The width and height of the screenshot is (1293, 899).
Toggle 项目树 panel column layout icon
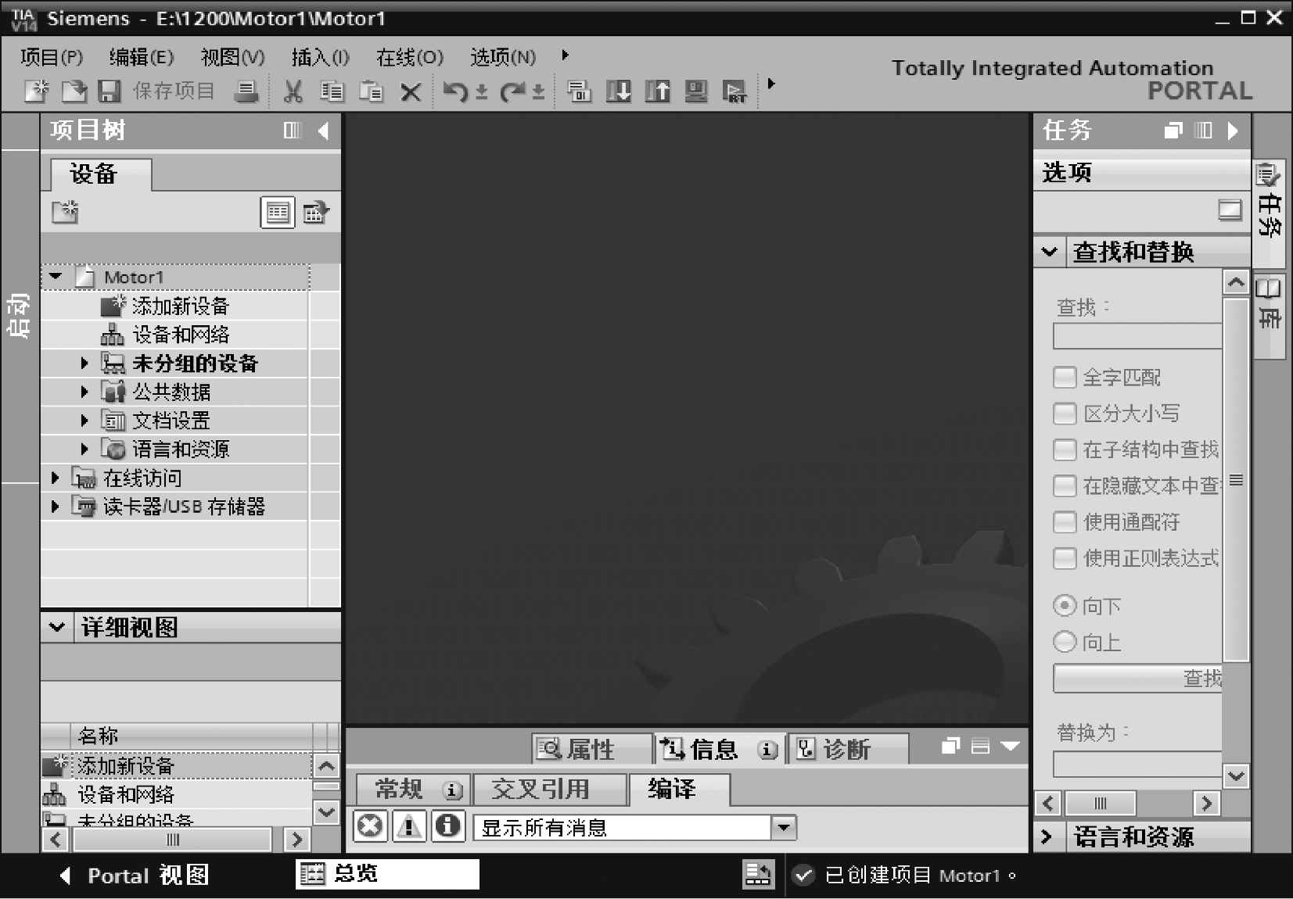coord(292,131)
